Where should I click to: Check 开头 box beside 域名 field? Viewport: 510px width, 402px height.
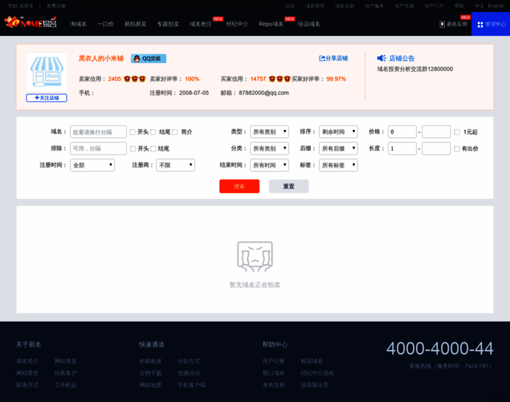(x=132, y=132)
